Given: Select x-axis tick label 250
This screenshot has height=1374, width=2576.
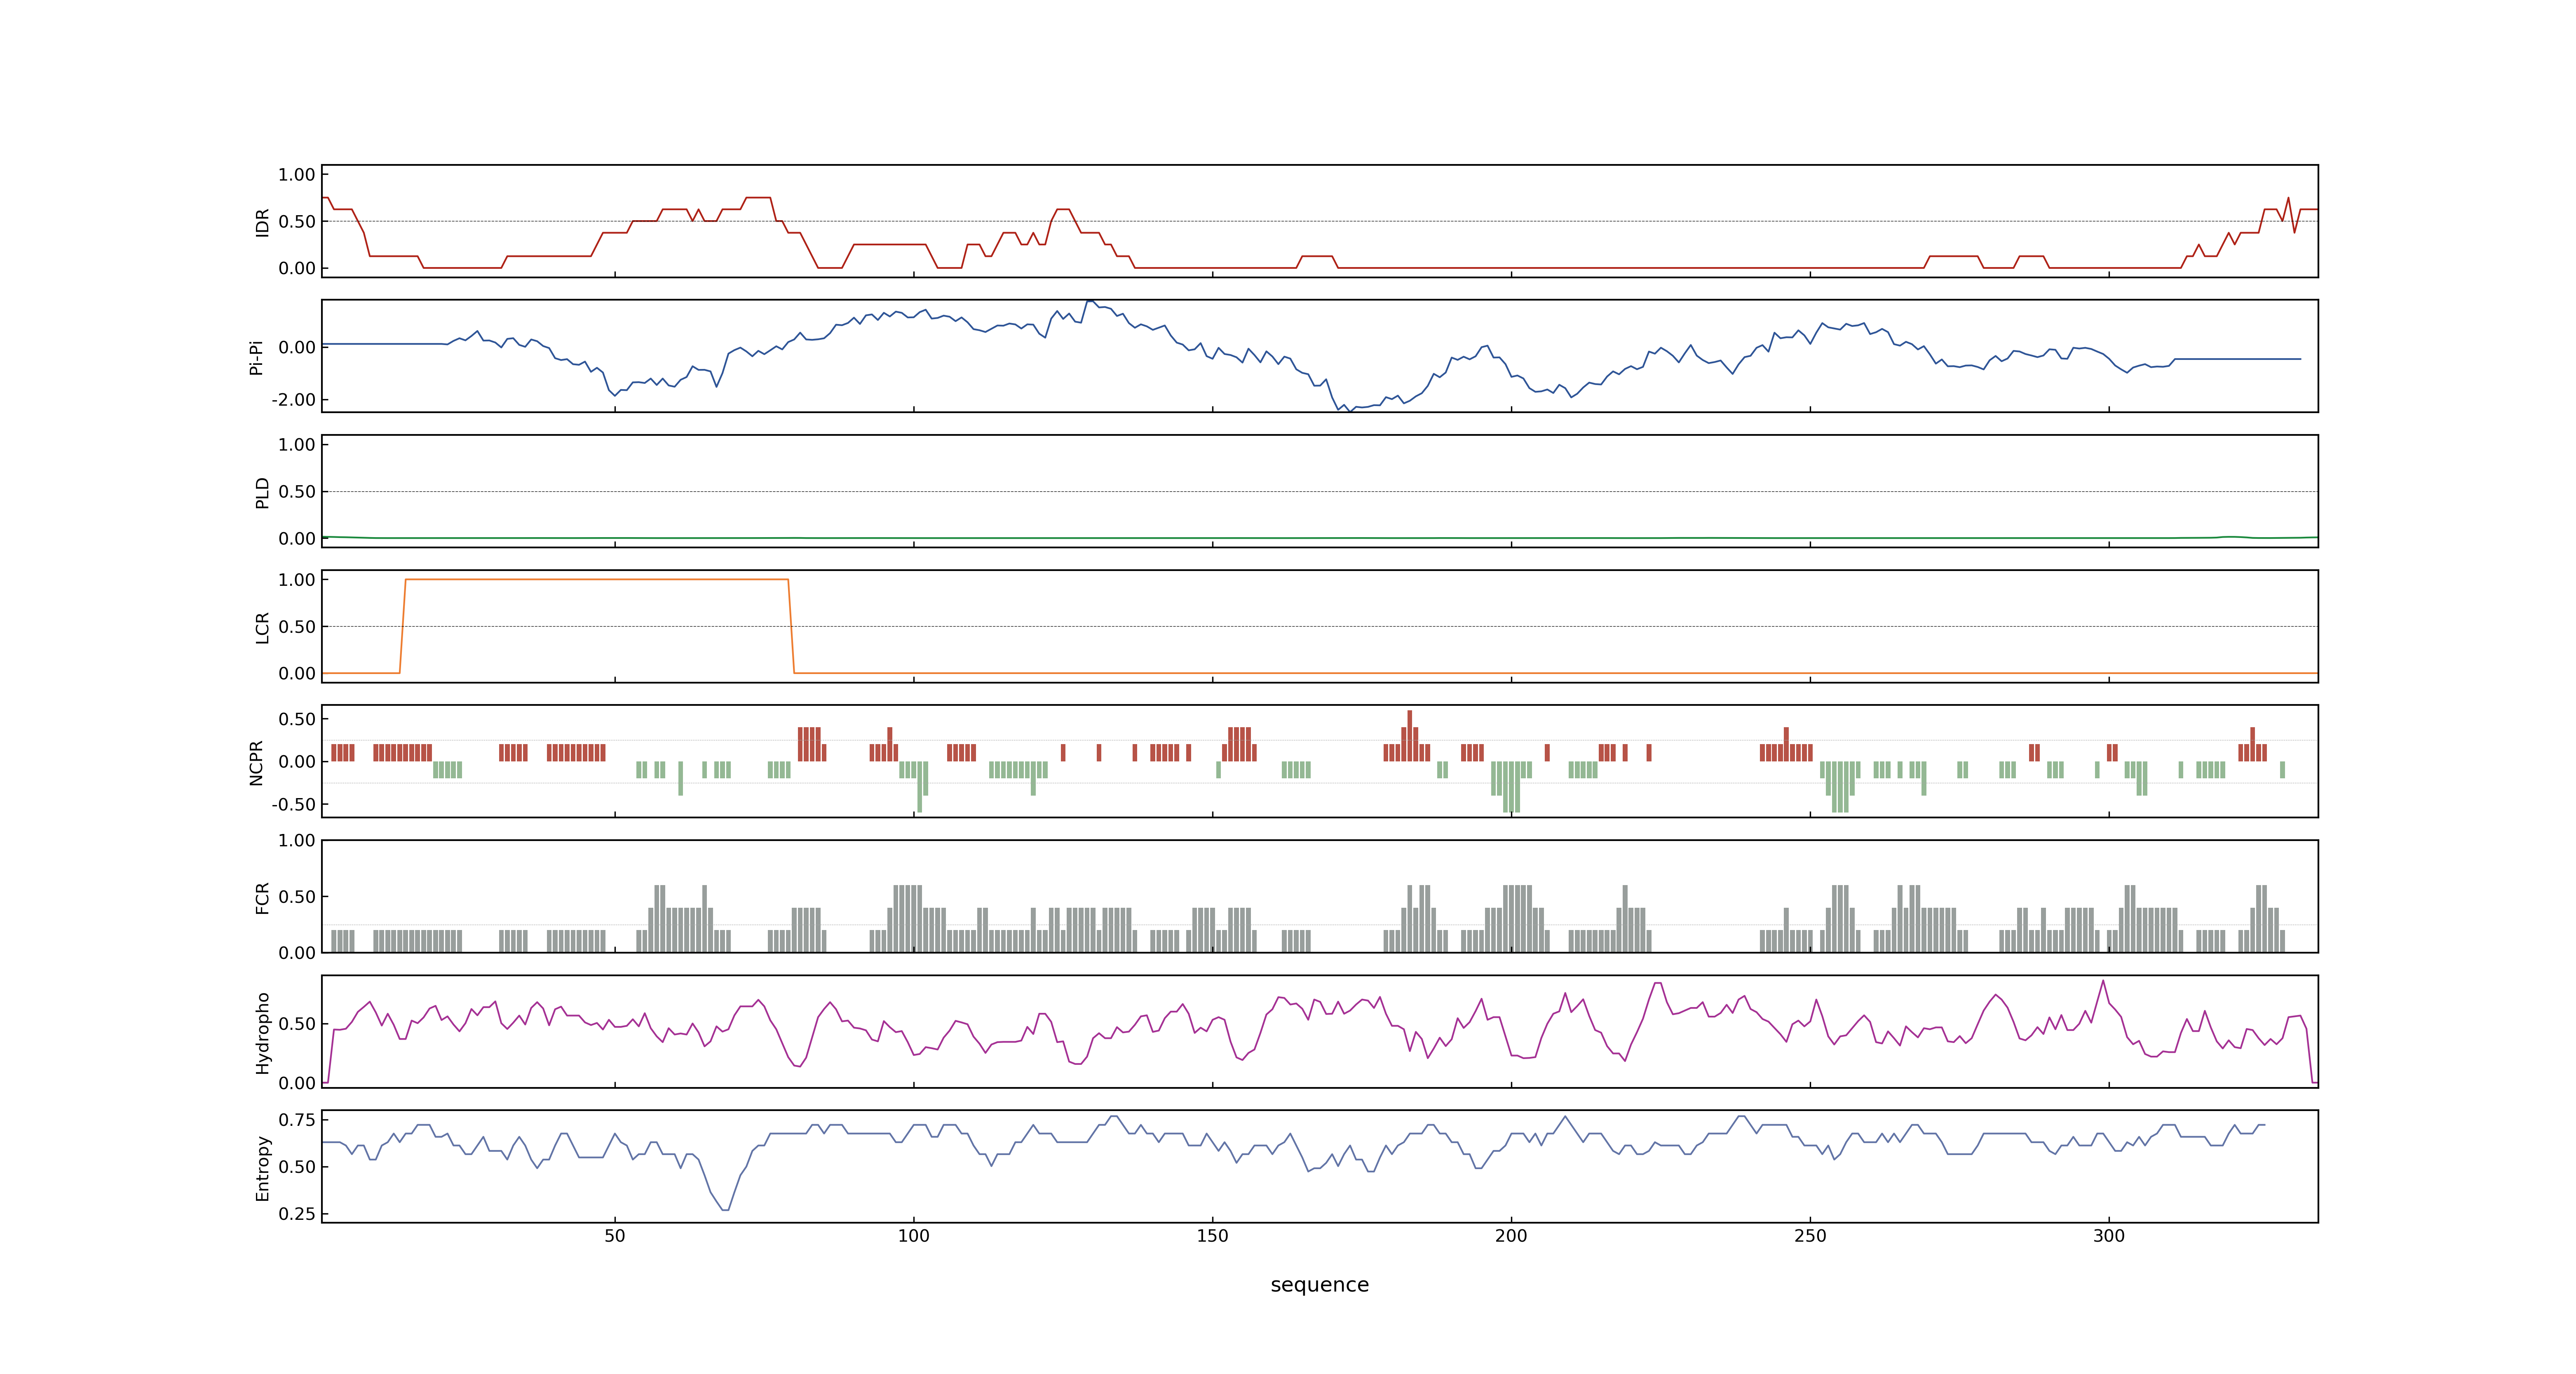Looking at the screenshot, I should pyautogui.click(x=1810, y=1236).
